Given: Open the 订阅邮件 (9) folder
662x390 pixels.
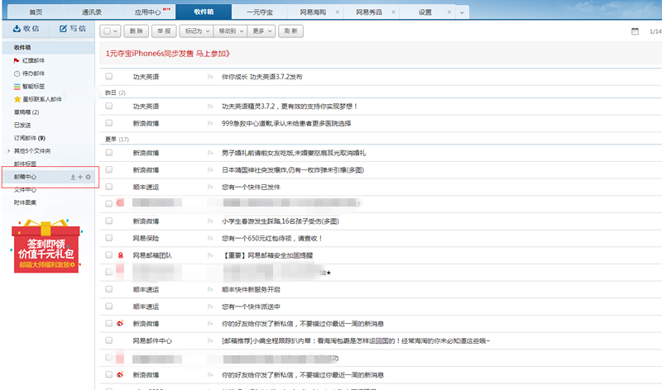Looking at the screenshot, I should click(30, 138).
